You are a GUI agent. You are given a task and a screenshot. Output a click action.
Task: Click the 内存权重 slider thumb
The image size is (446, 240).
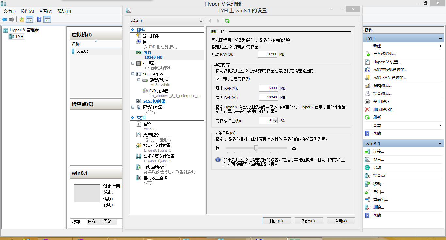coord(256,148)
